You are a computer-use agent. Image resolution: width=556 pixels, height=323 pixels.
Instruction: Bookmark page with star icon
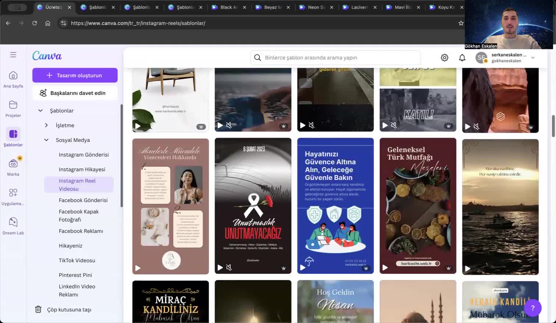461,23
